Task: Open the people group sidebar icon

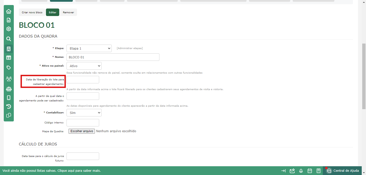Action: pos(9,79)
